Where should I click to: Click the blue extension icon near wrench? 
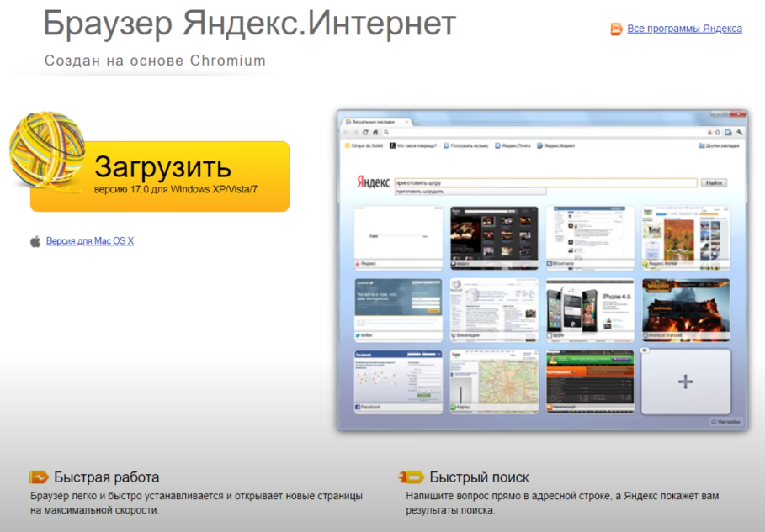729,132
